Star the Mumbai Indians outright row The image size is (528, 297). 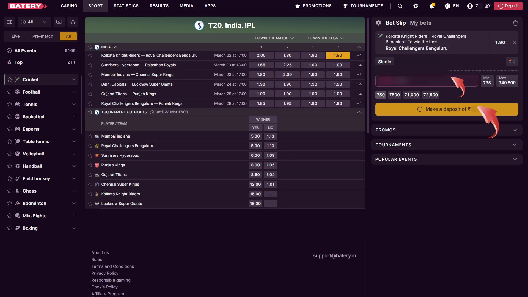pos(90,136)
